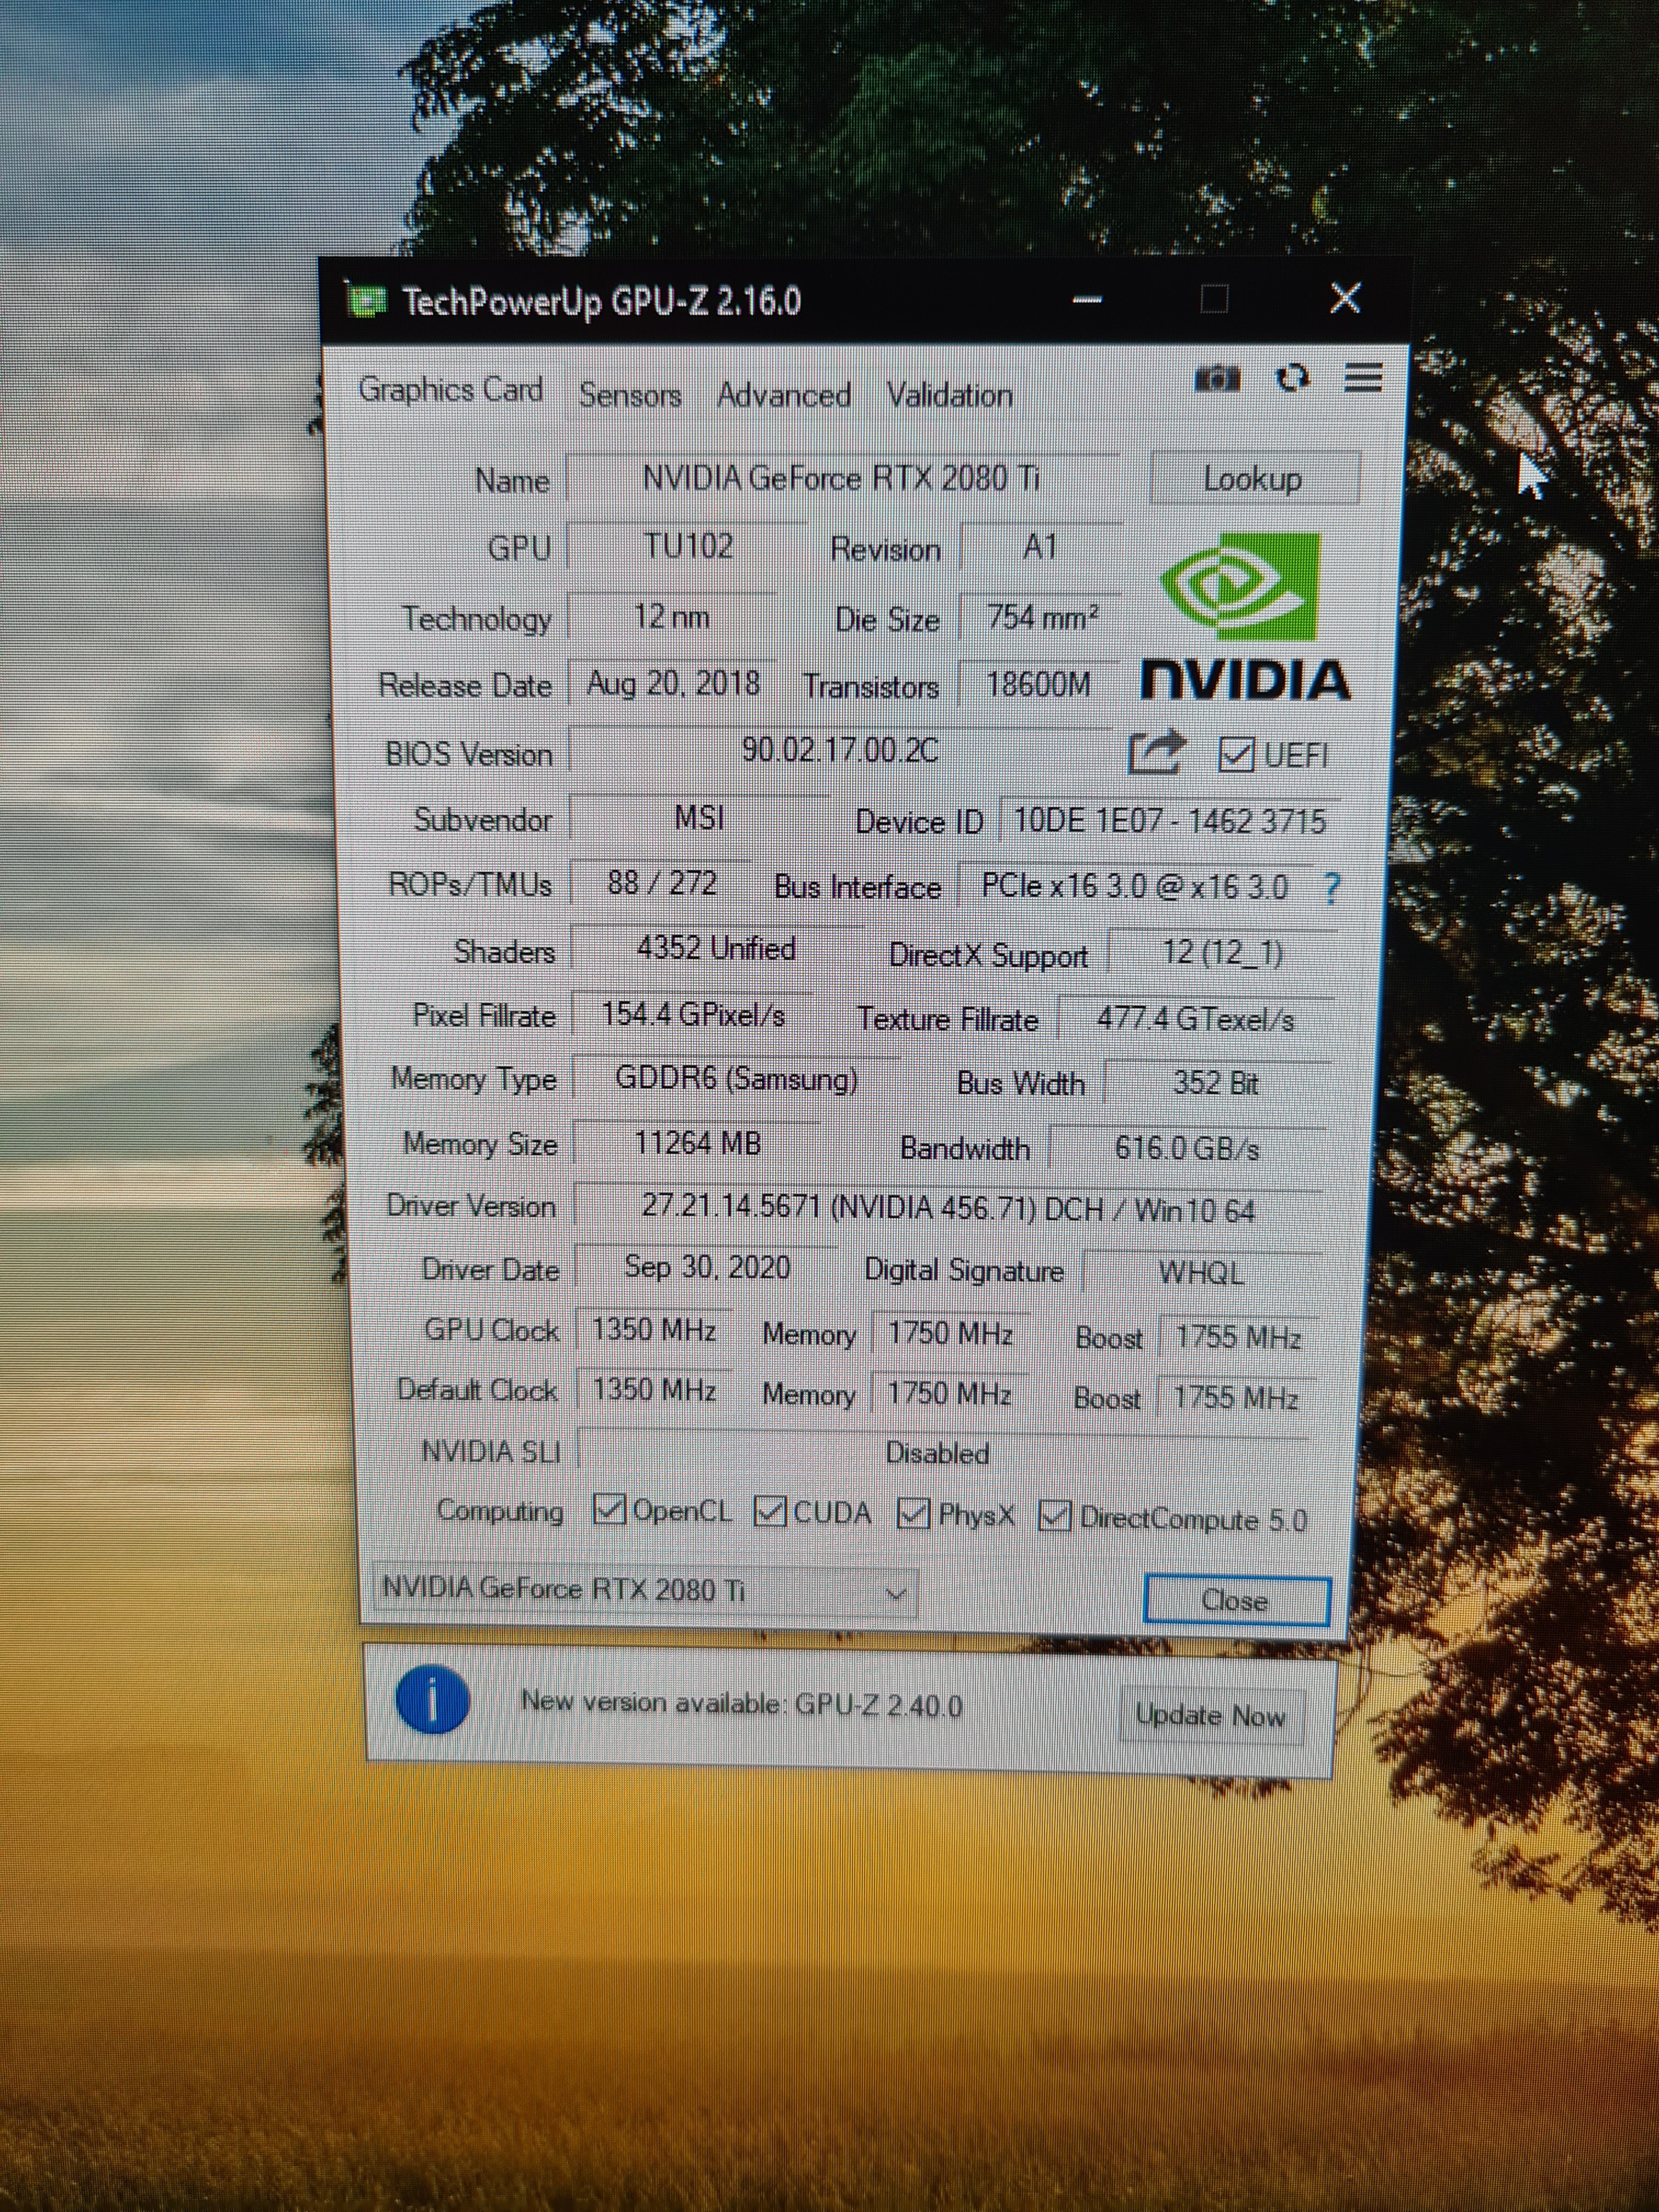This screenshot has width=1659, height=2212.
Task: Open the Validation tab
Action: coord(949,396)
